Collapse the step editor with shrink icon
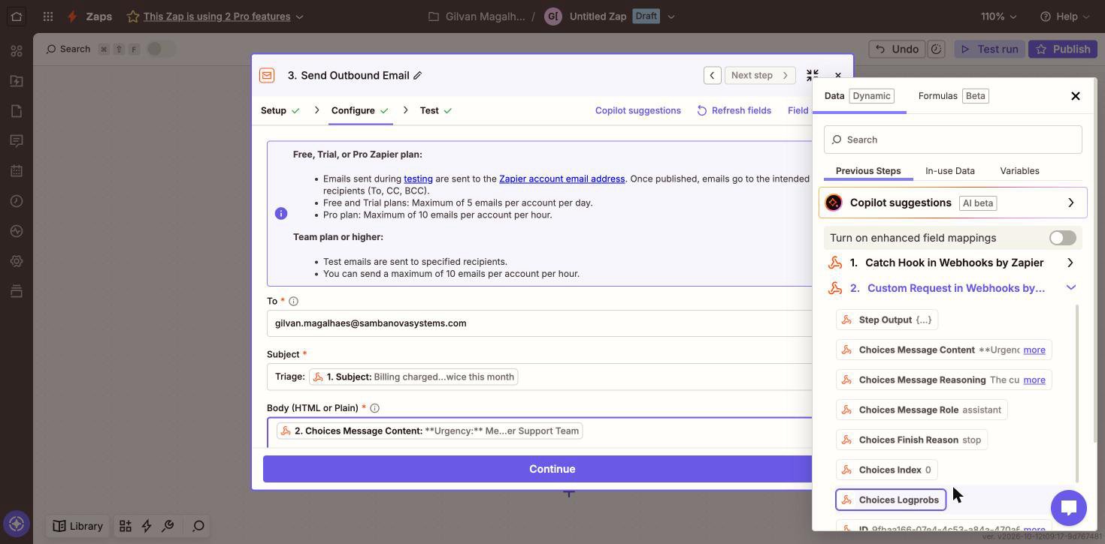Viewport: 1105px width, 544px height. coord(812,75)
